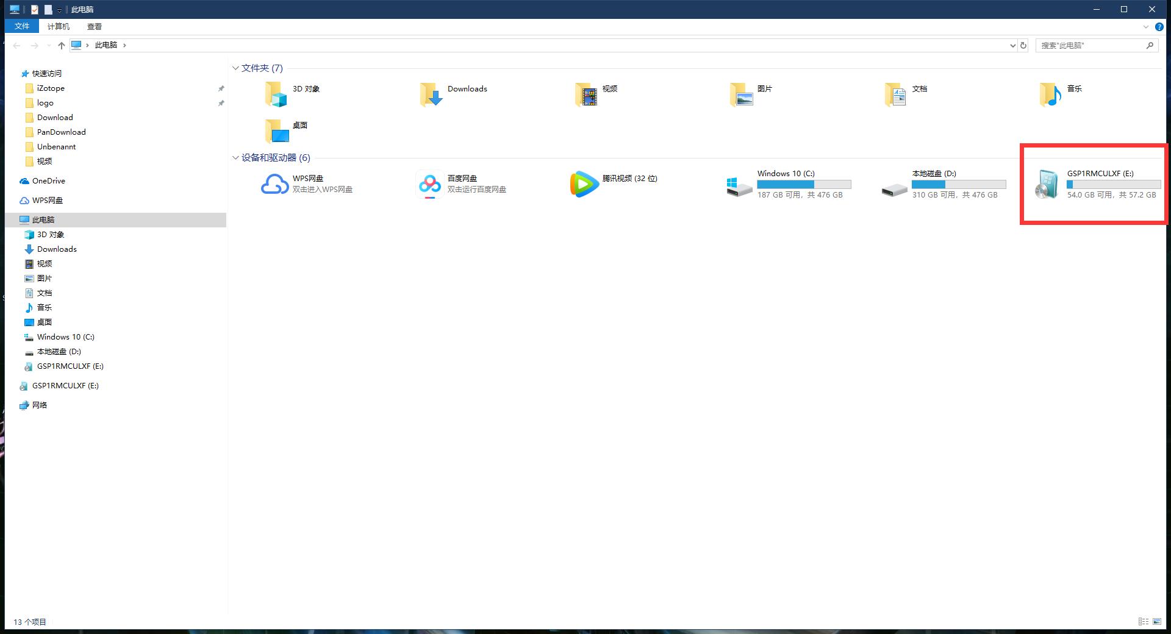This screenshot has height=634, width=1171.
Task: Open the 百度网盘 drive icon
Action: point(429,183)
